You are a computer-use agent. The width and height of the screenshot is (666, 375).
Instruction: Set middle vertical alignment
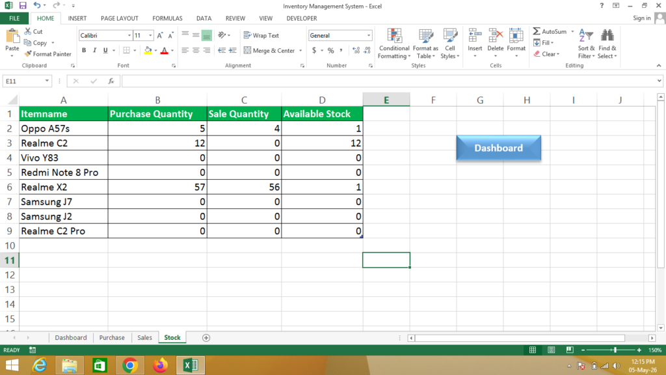(196, 35)
